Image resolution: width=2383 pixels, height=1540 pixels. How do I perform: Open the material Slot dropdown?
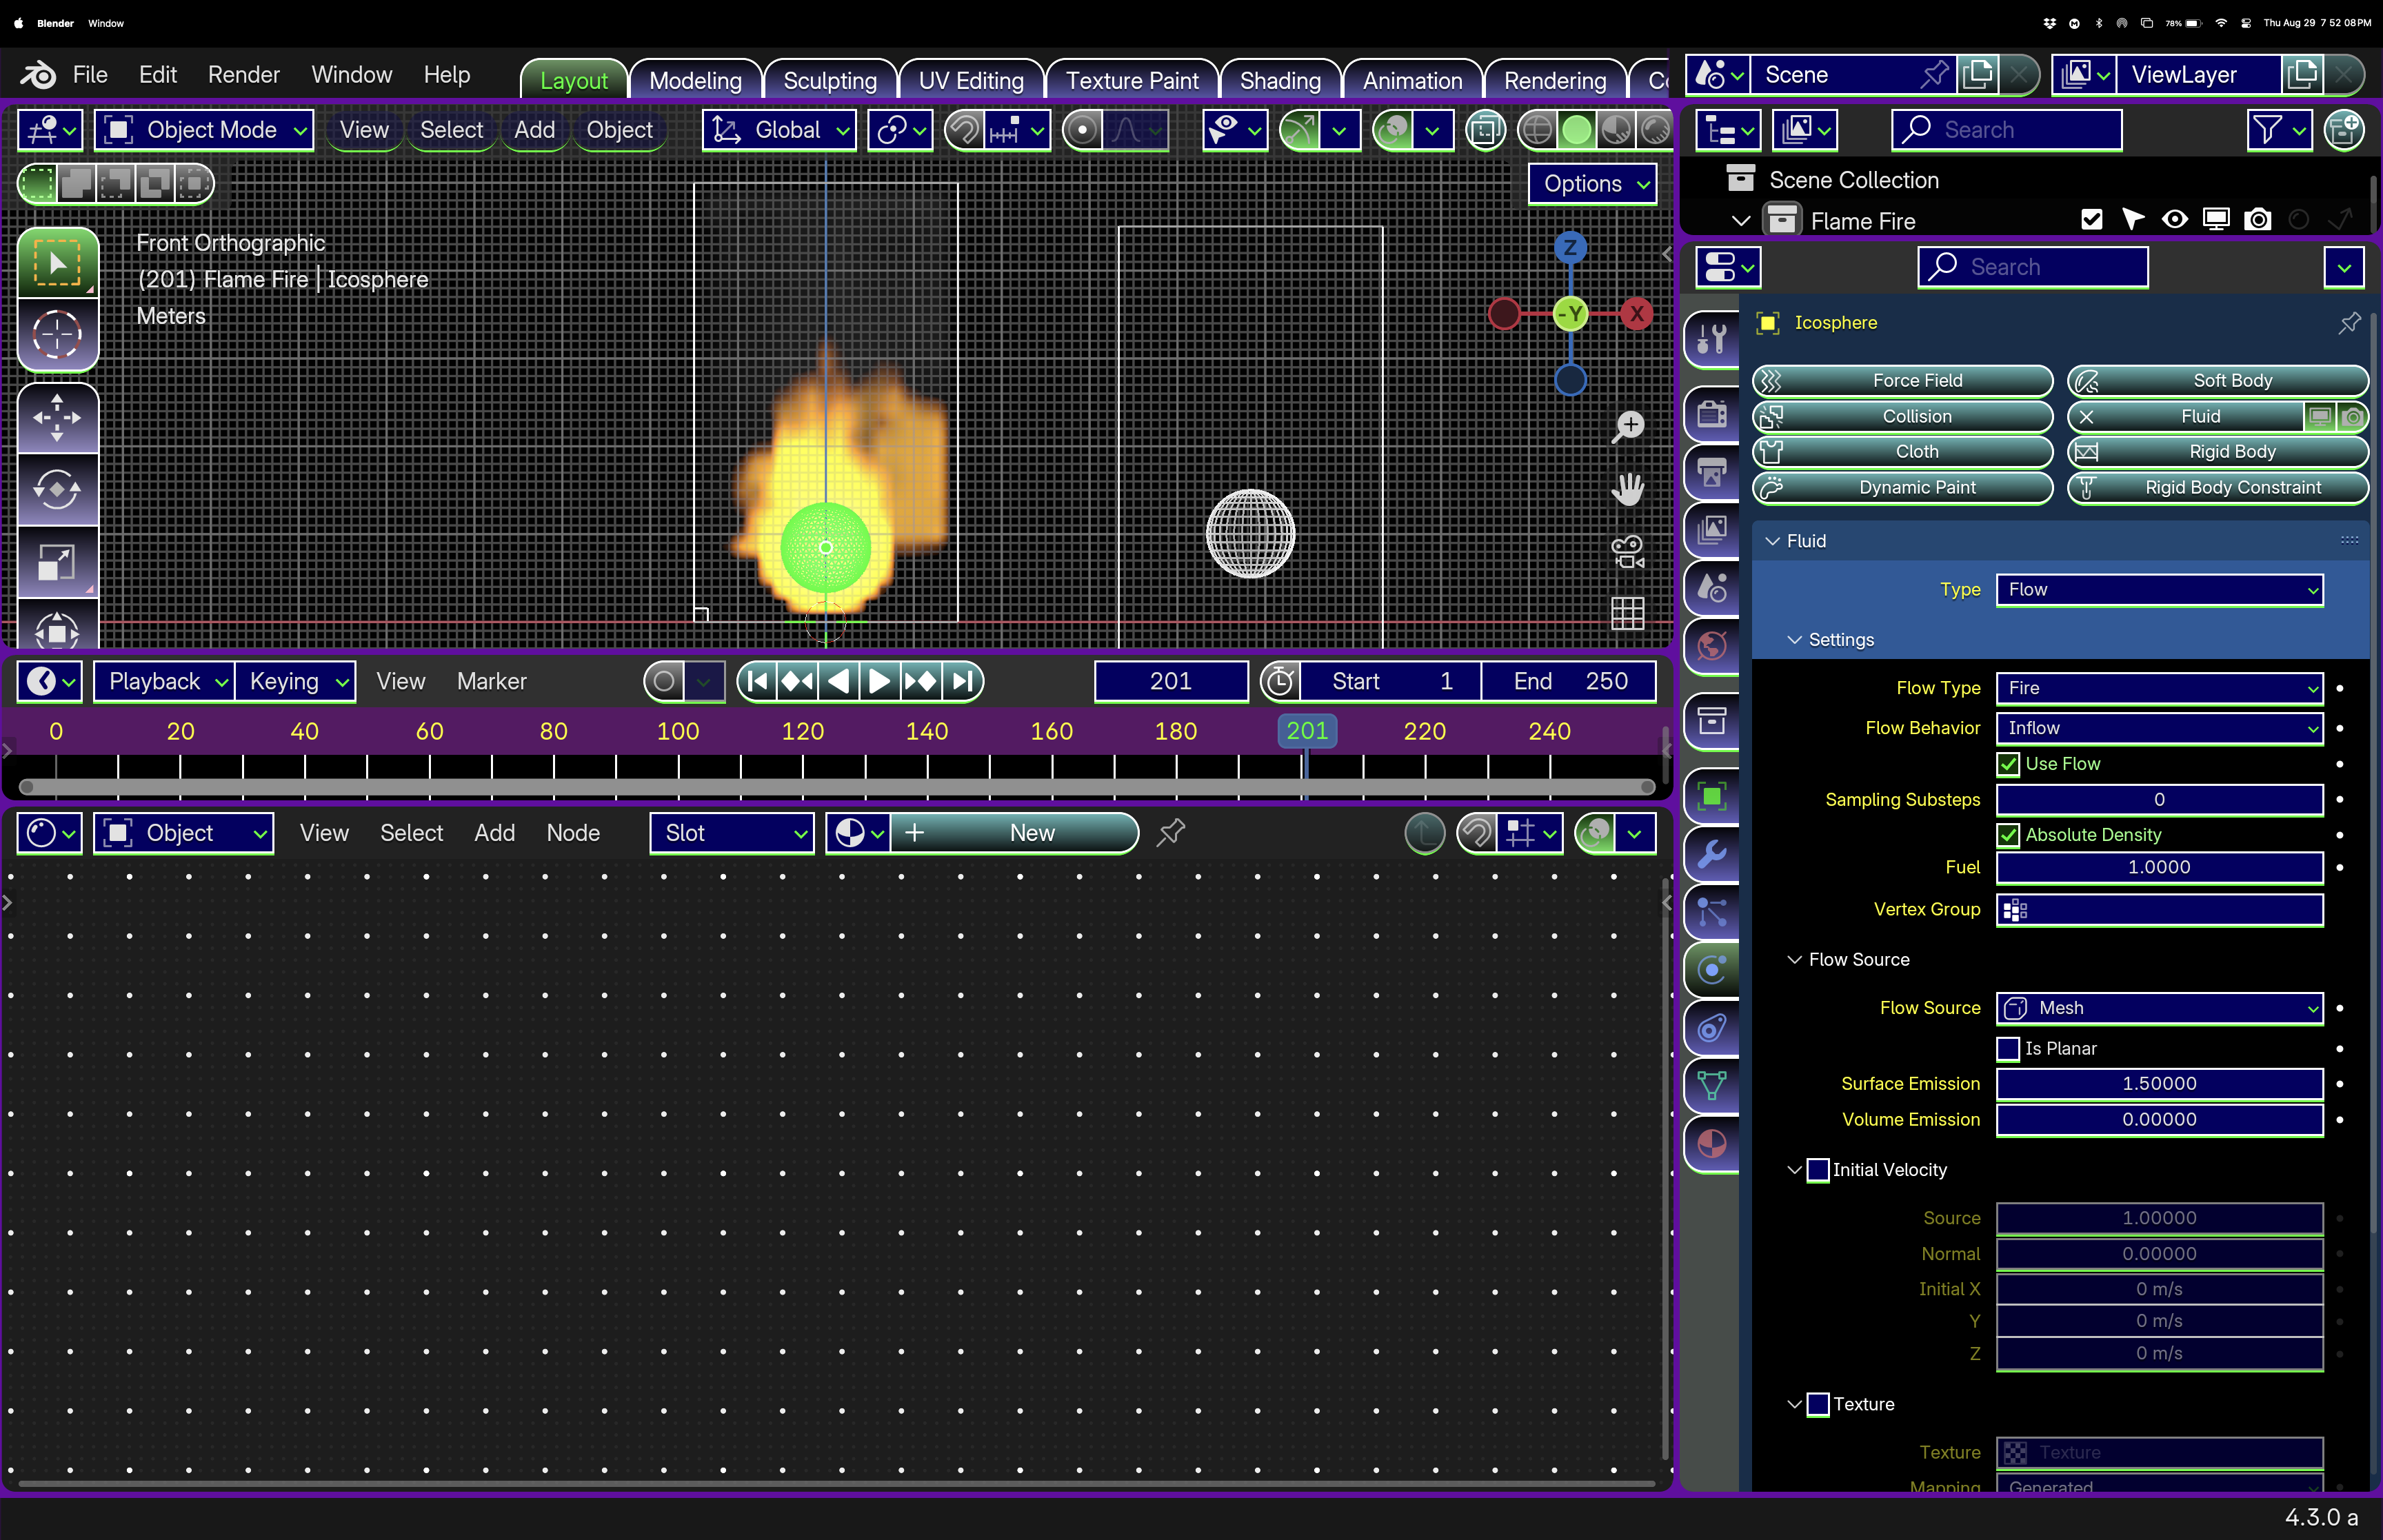point(732,833)
